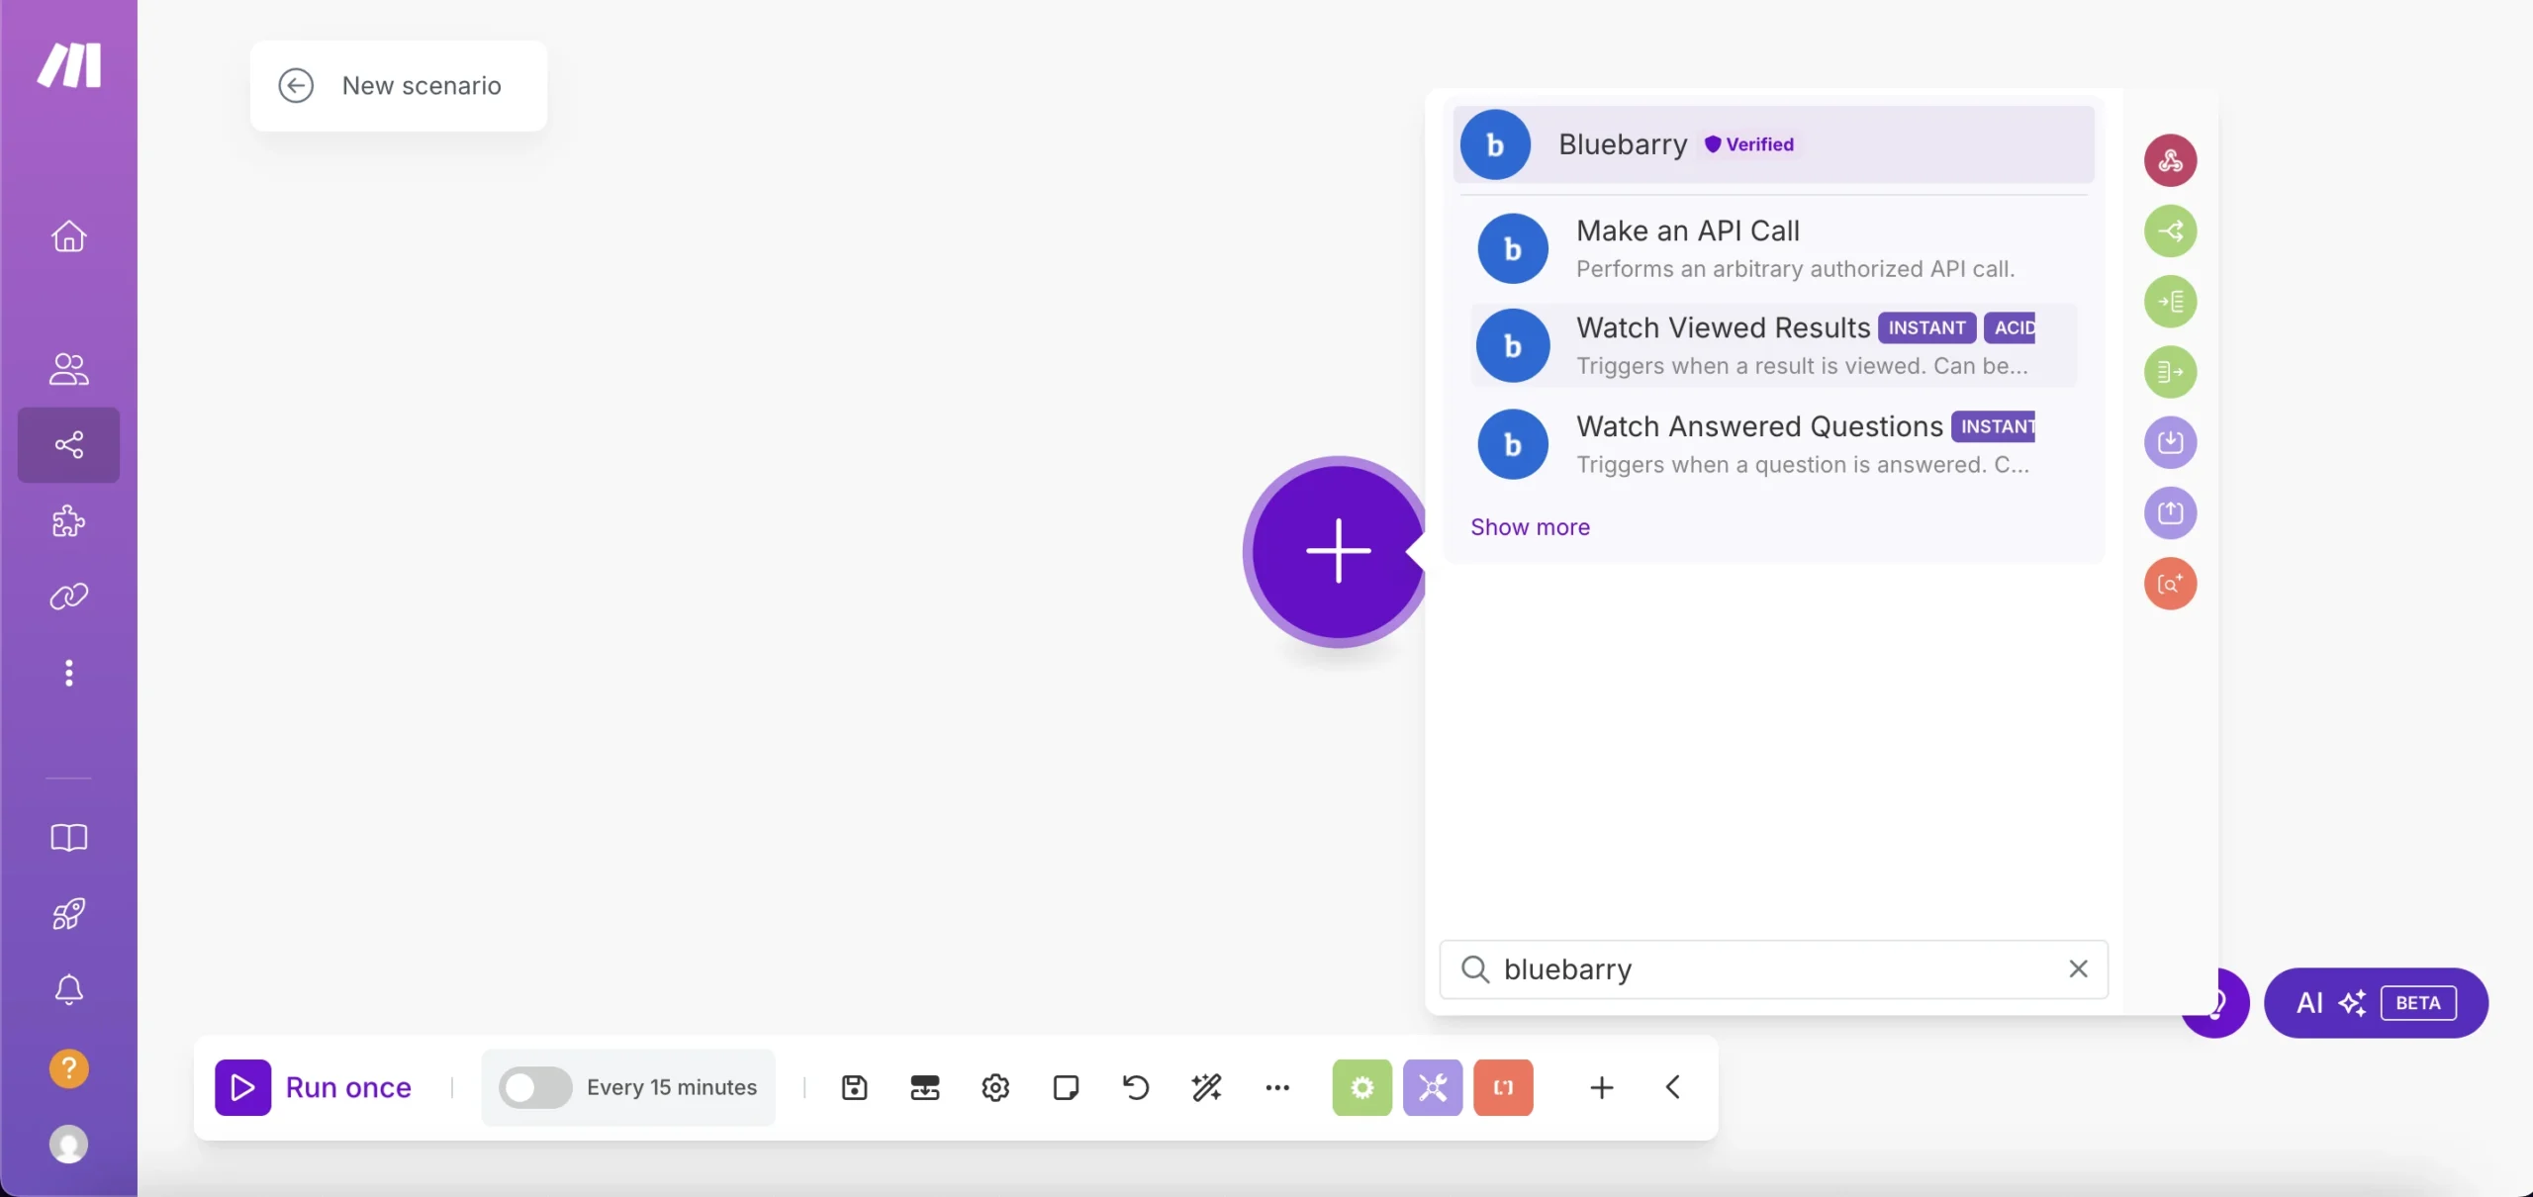This screenshot has height=1197, width=2533.
Task: Click the auto-align magic wand icon
Action: 1207,1088
